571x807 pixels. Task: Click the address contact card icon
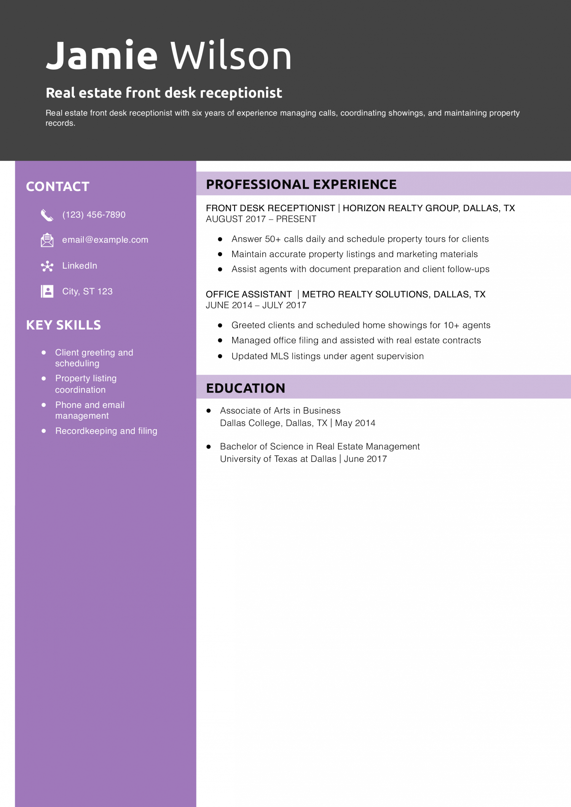[x=47, y=291]
